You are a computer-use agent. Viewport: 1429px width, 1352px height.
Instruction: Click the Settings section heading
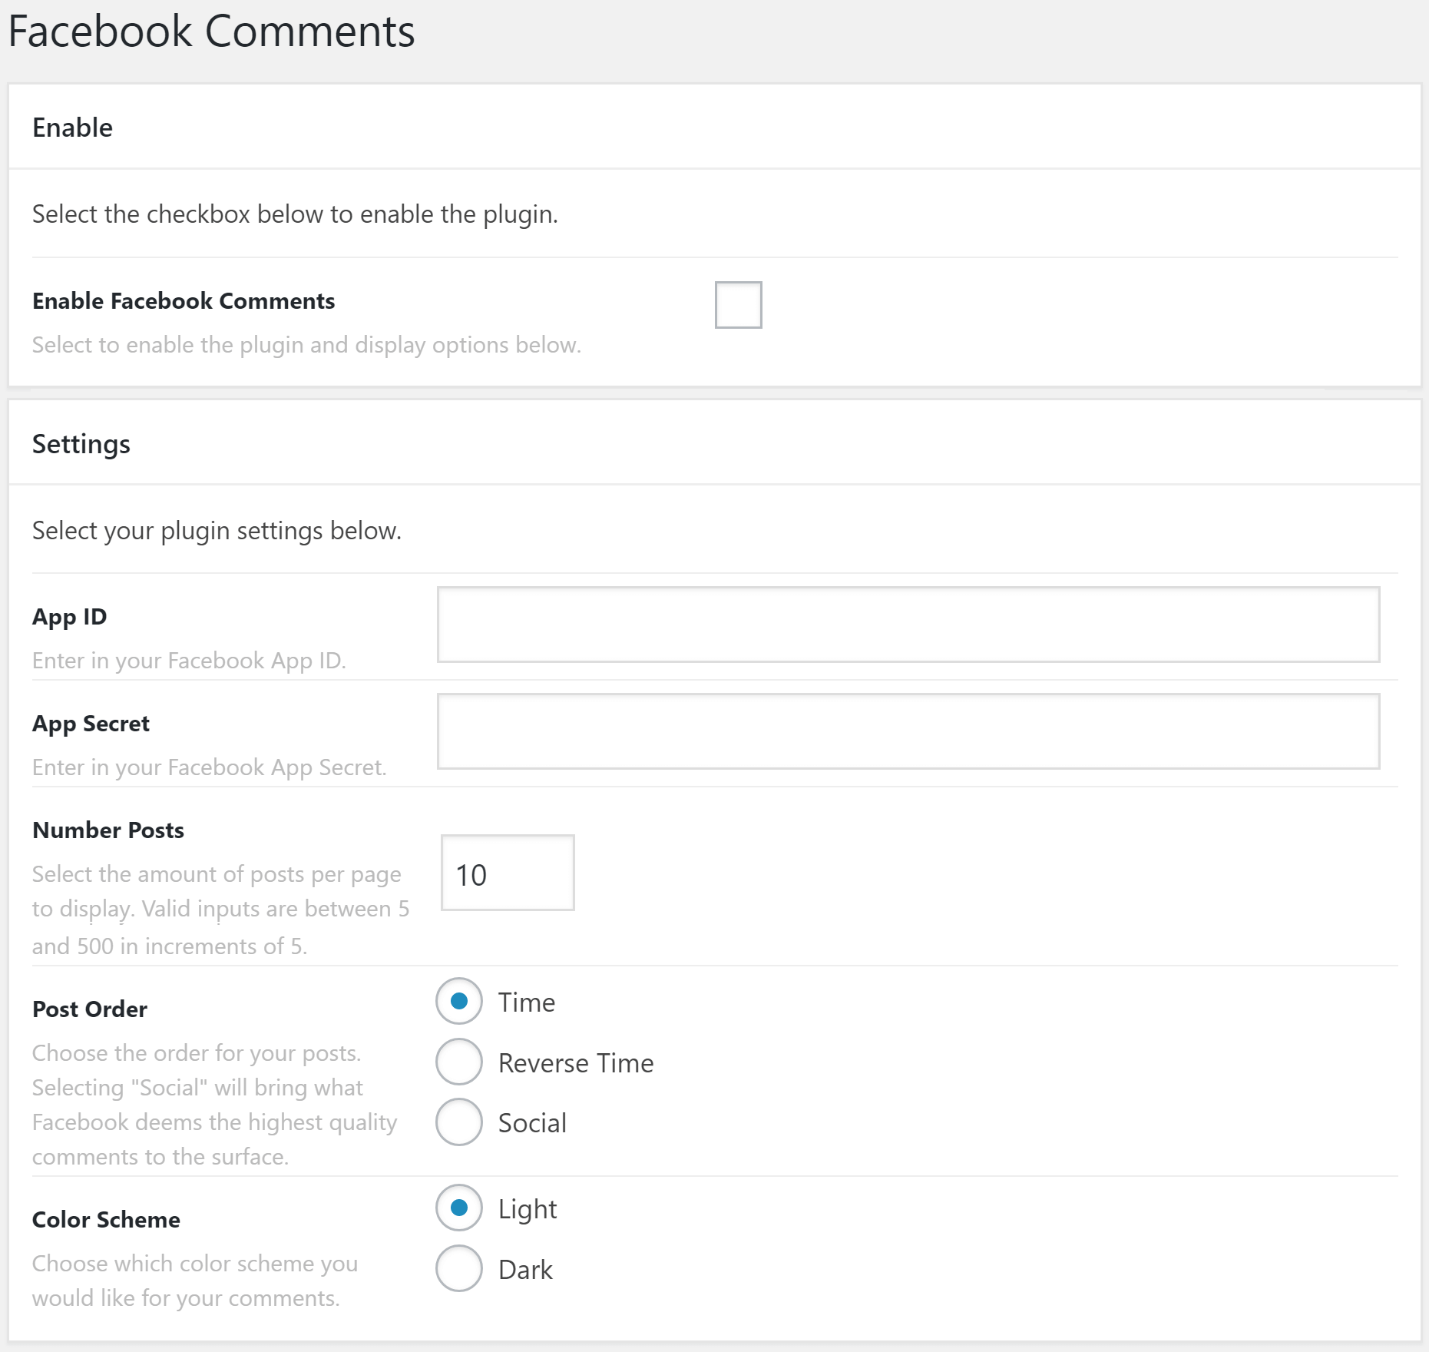81,443
